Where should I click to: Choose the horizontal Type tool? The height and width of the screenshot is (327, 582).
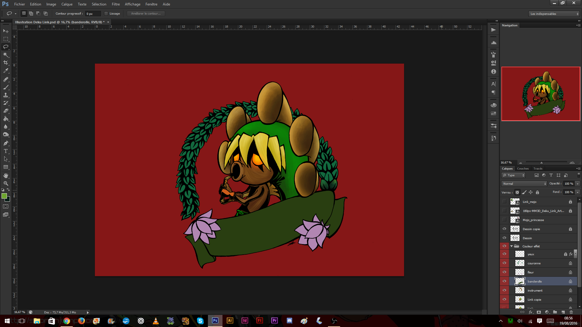5,151
